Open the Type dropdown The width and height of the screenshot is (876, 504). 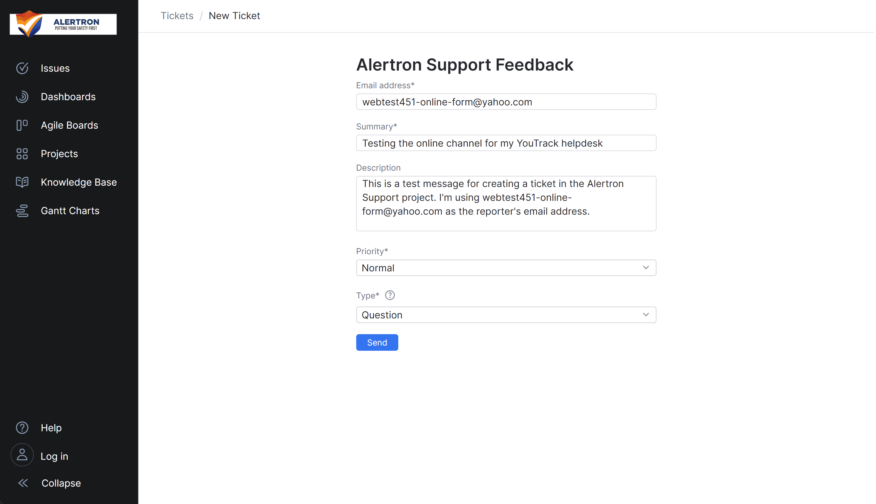(x=505, y=315)
